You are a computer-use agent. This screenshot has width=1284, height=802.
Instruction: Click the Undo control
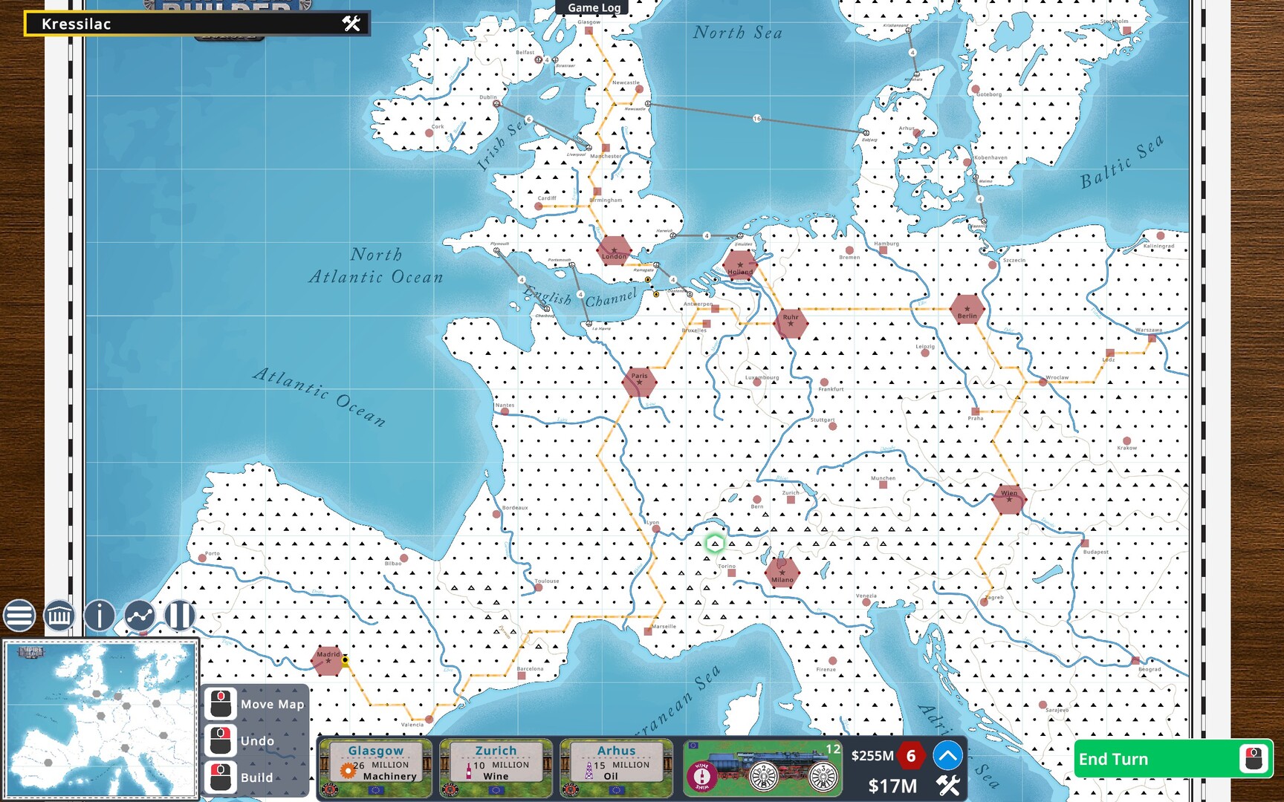coord(220,741)
